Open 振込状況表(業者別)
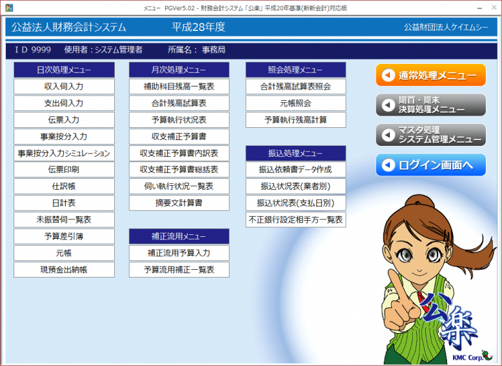This screenshot has width=502, height=366. pos(296,187)
